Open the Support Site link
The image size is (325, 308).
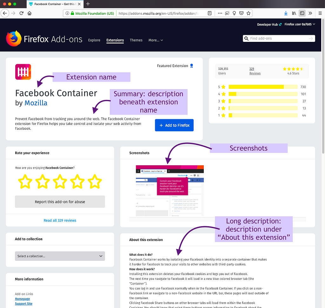click(x=23, y=304)
